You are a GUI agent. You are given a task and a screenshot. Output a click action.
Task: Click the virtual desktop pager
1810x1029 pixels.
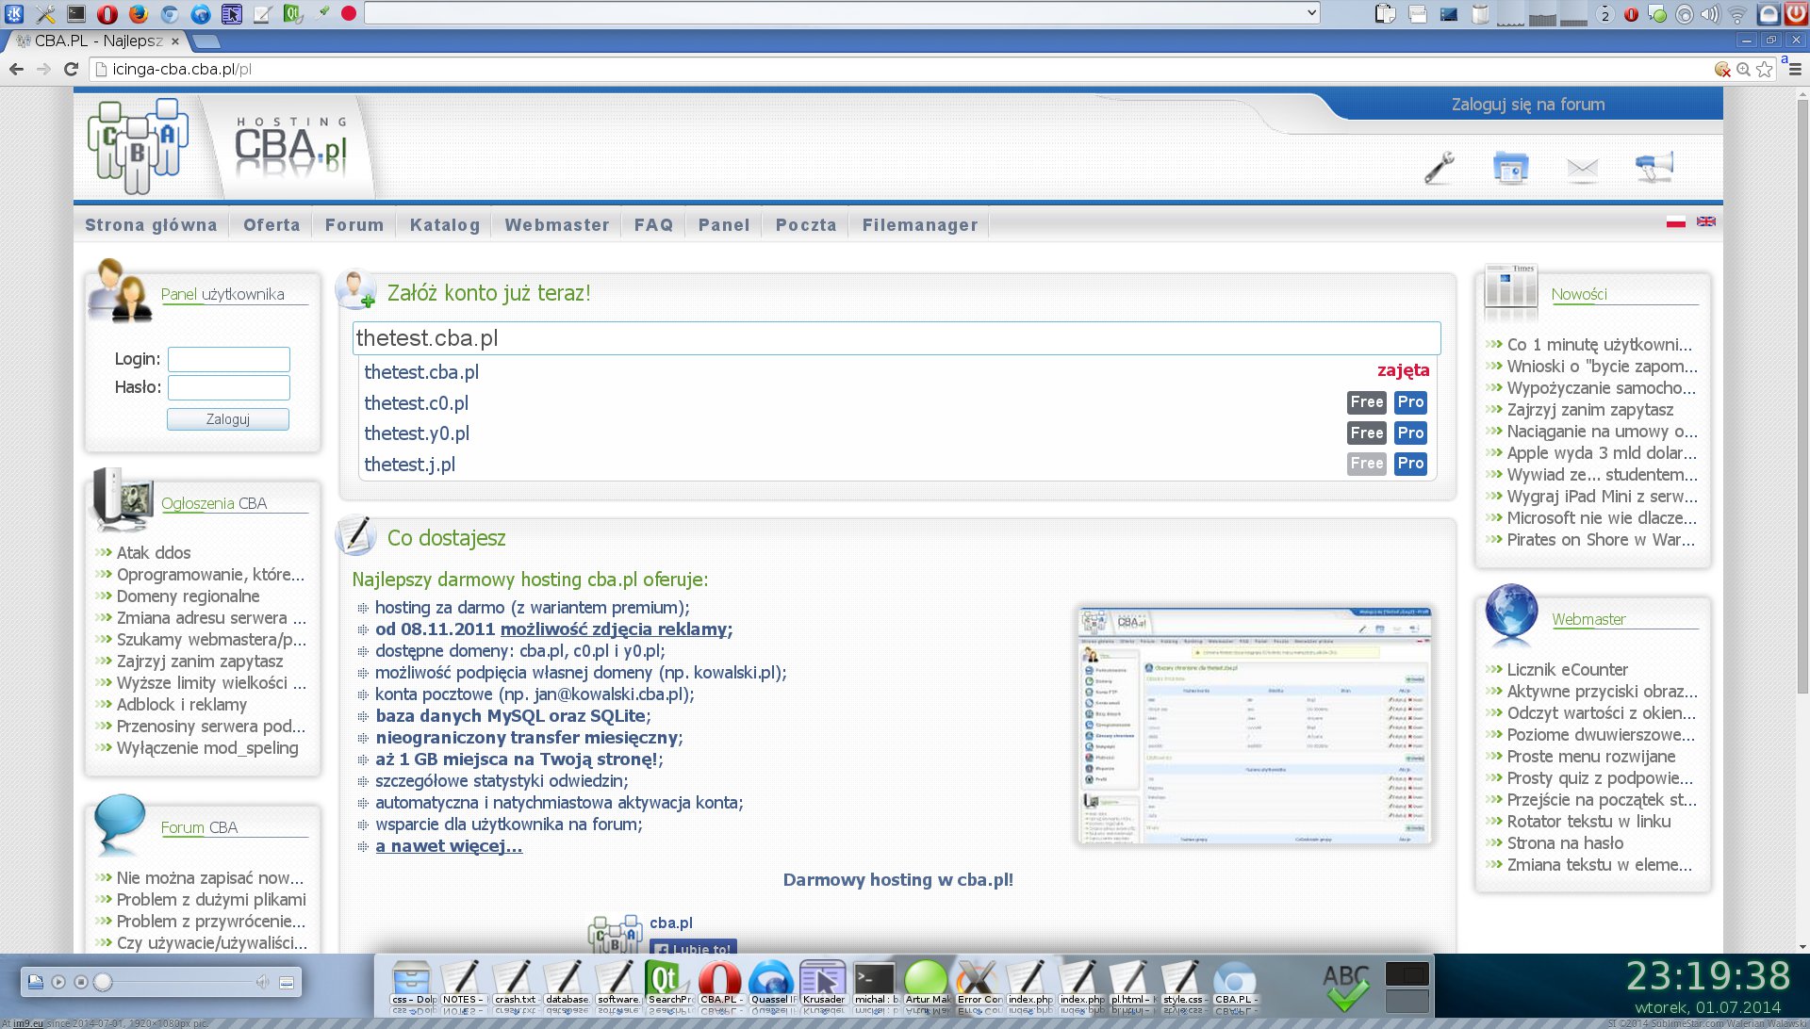(1406, 987)
